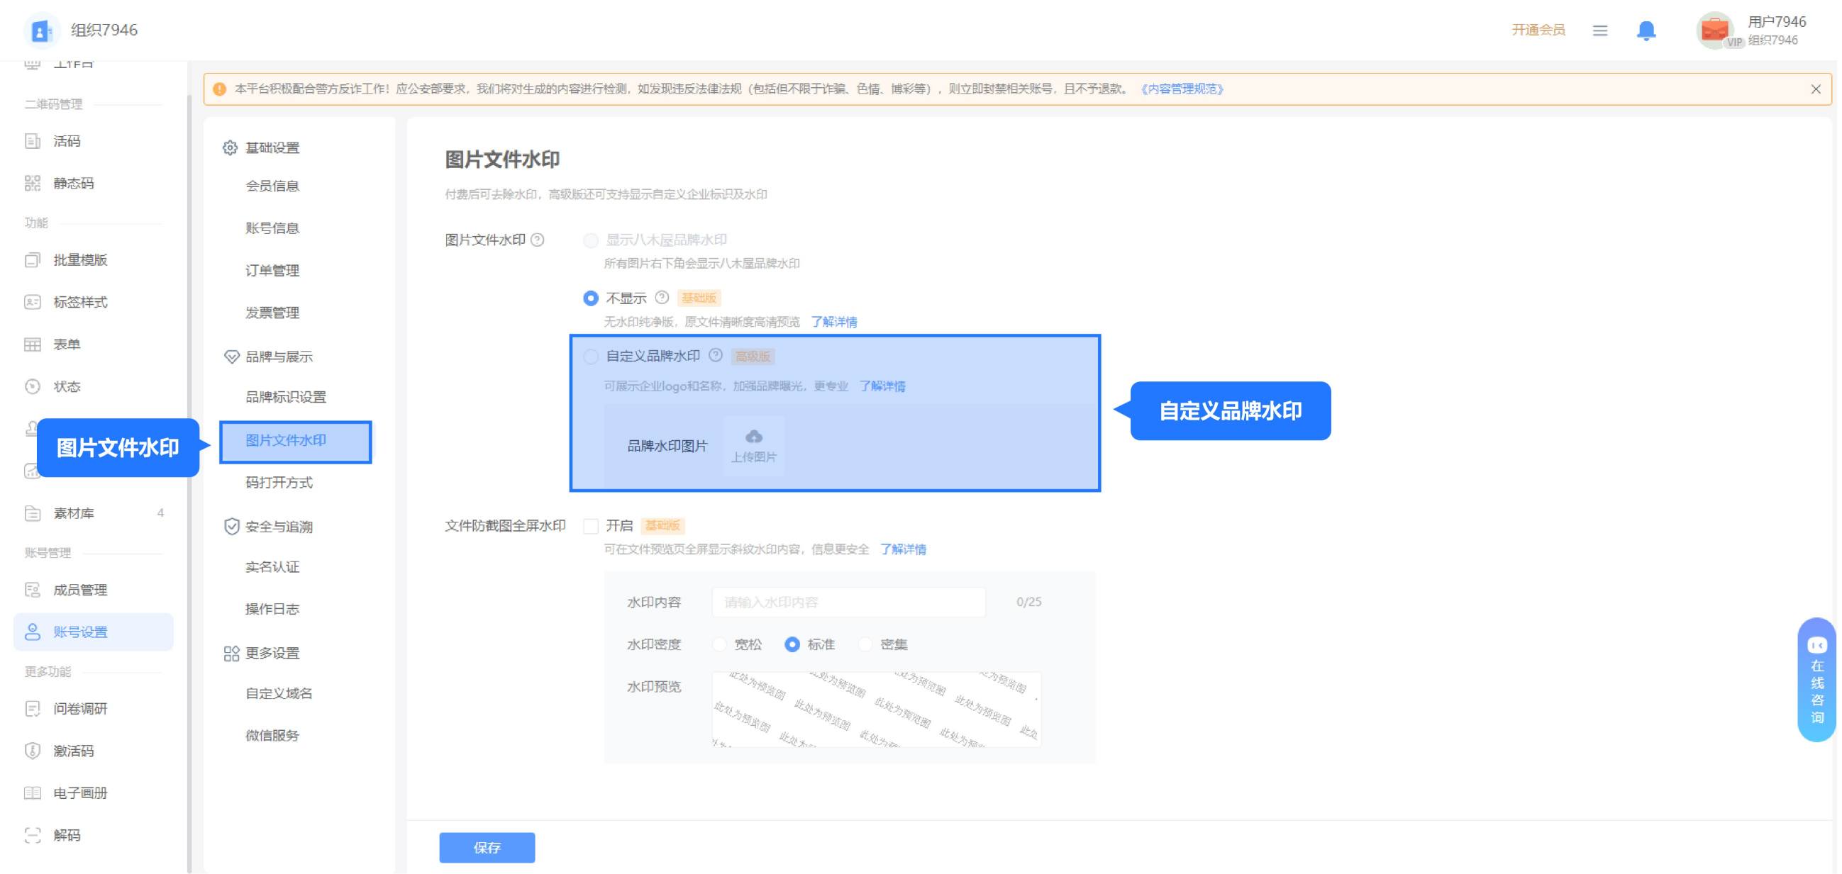
Task: Click the 批量模版 icon in sidebar
Action: tap(33, 259)
